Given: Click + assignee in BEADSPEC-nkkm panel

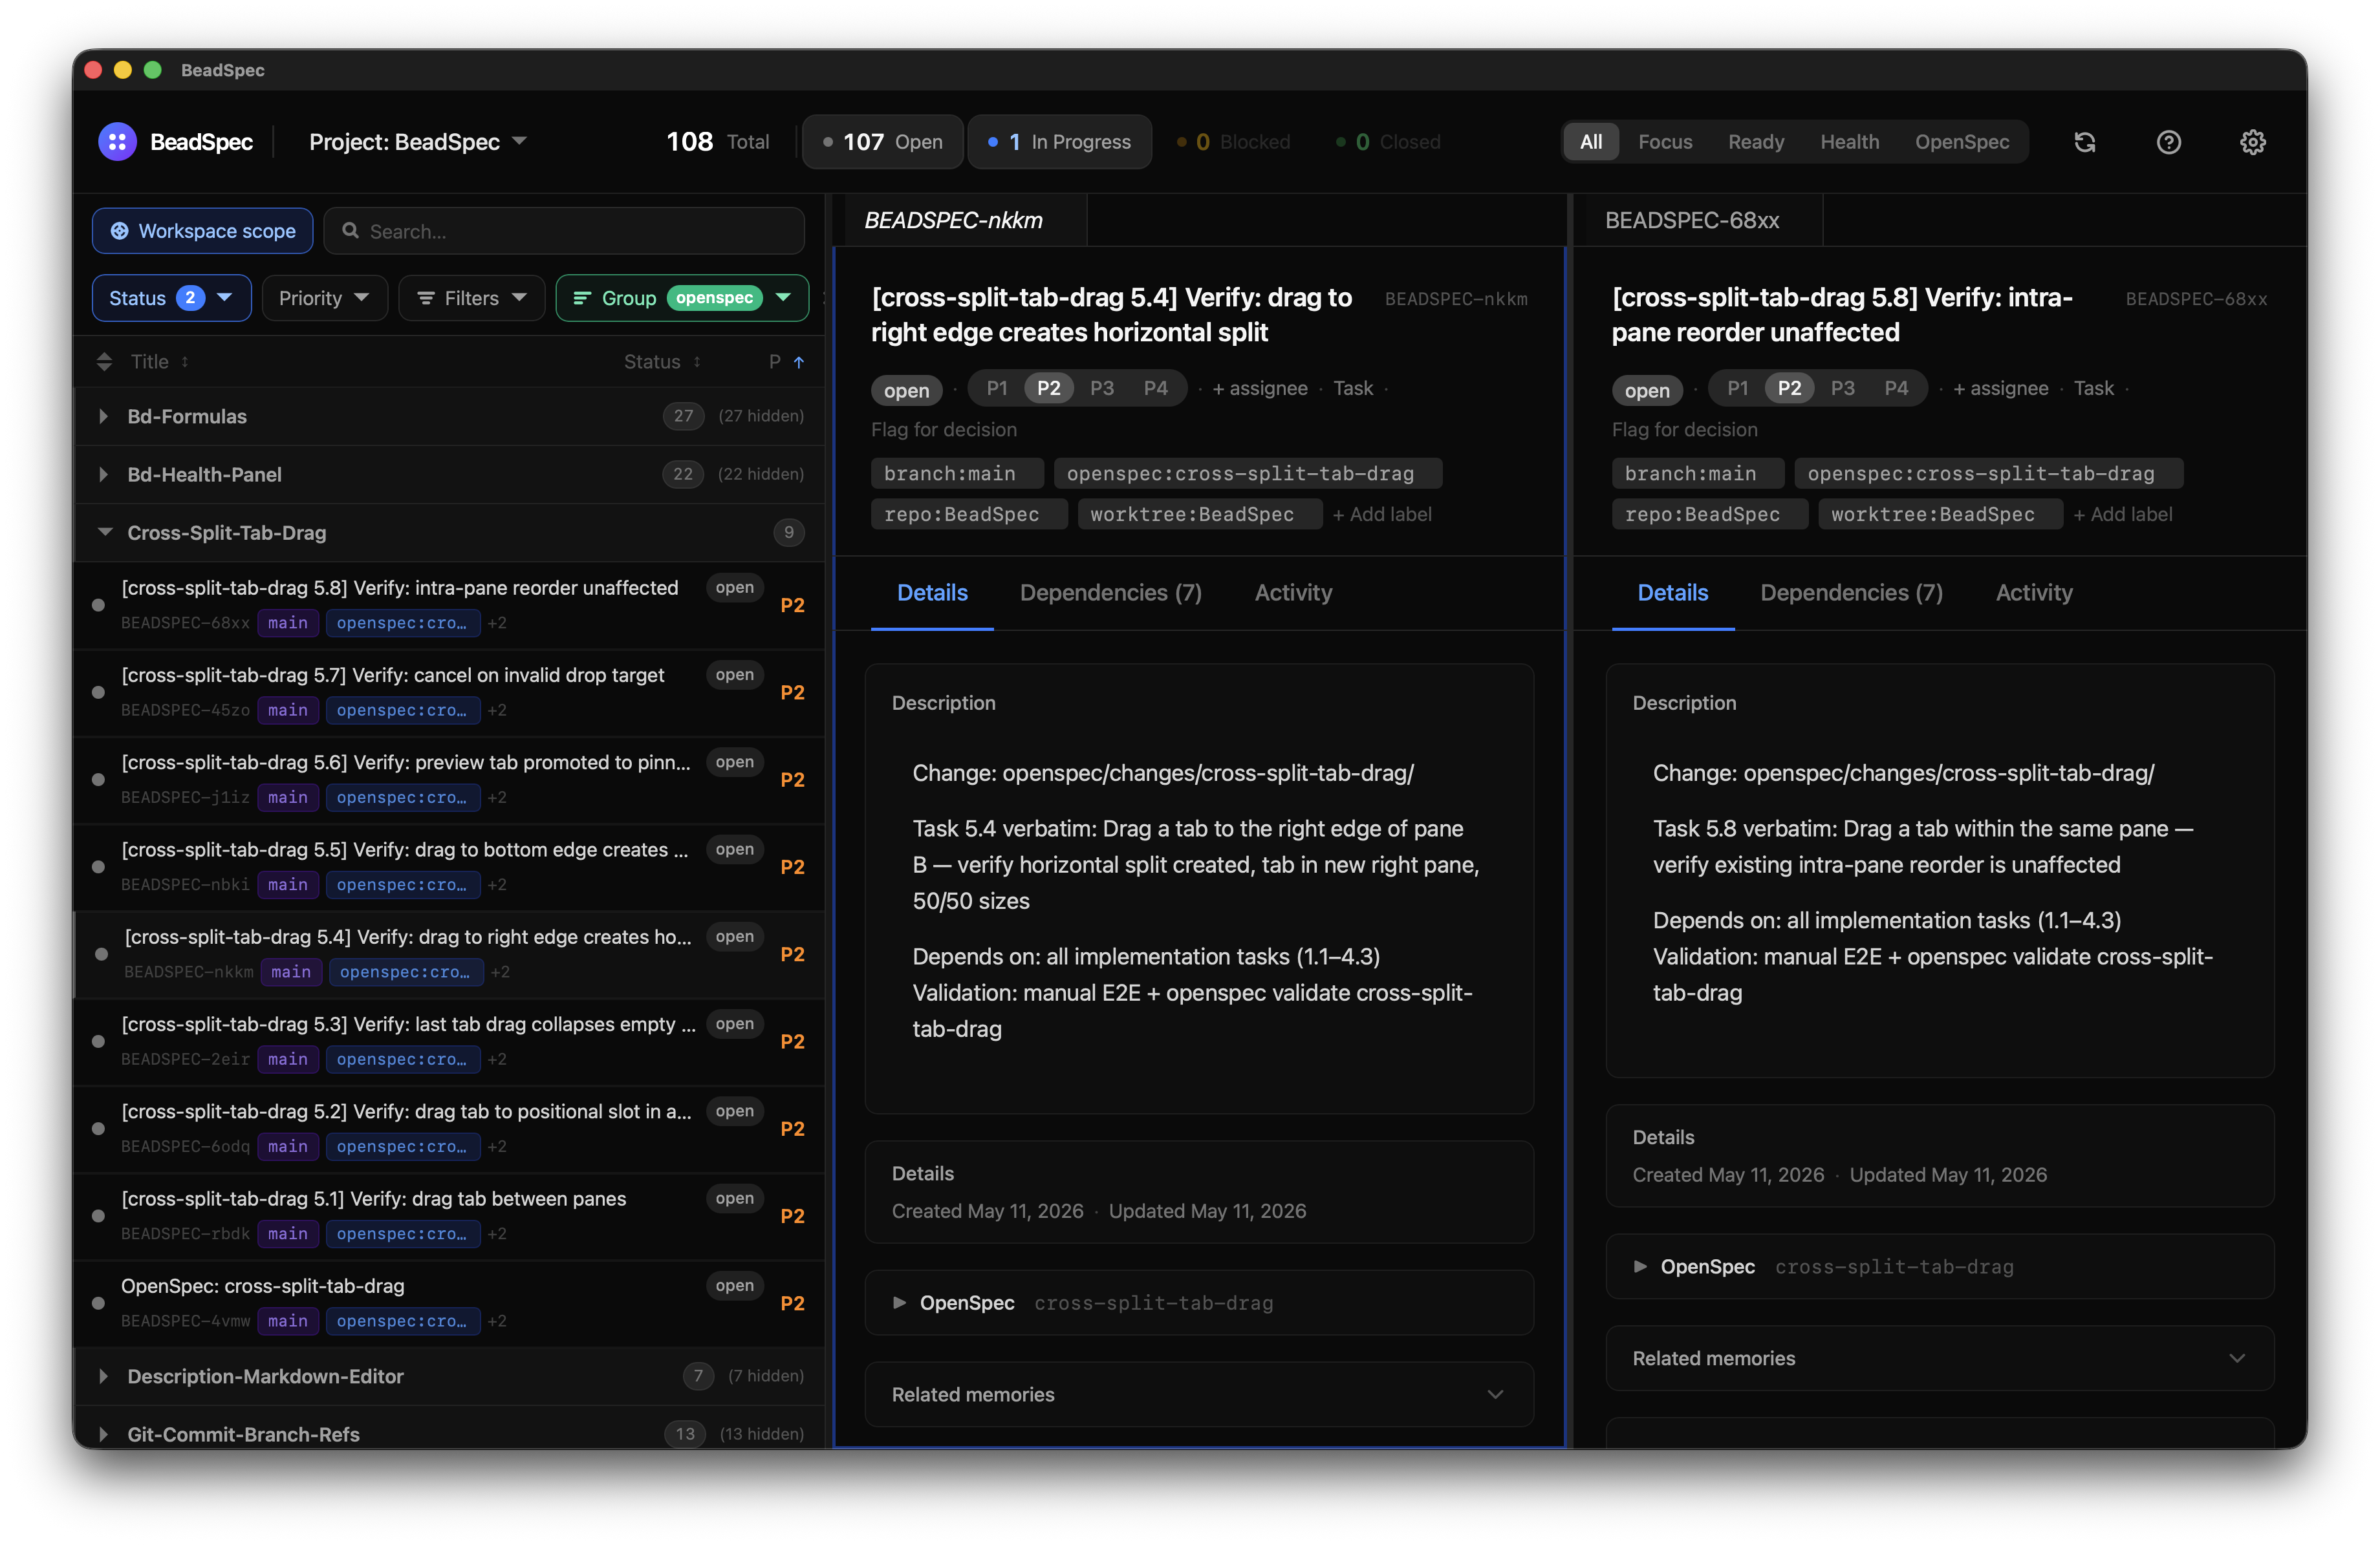Looking at the screenshot, I should click(1260, 388).
